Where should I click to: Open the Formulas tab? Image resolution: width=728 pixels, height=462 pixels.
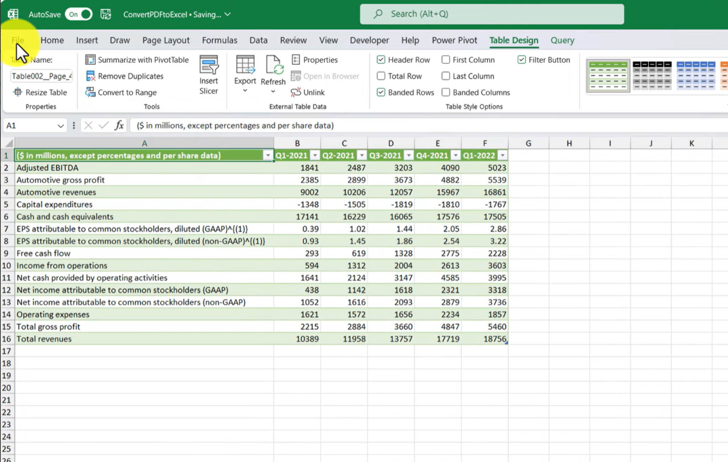(219, 40)
